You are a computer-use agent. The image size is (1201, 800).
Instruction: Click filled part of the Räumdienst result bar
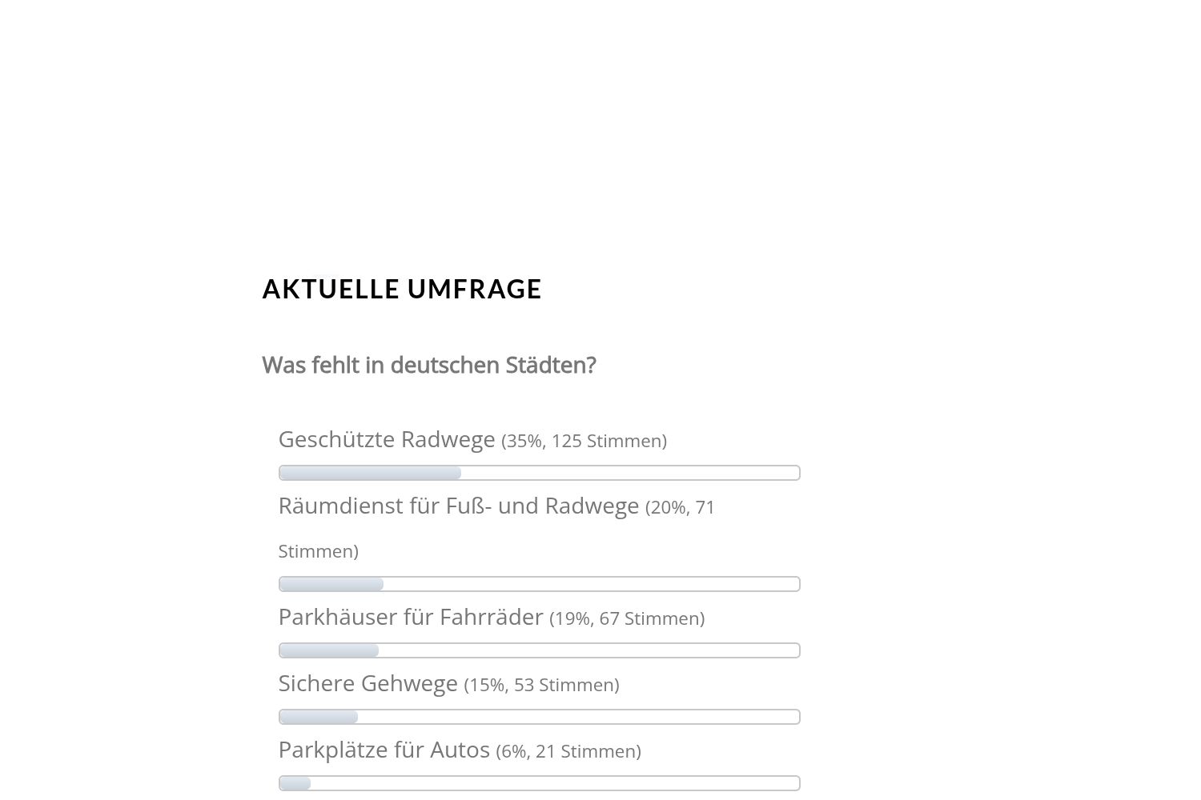(331, 584)
